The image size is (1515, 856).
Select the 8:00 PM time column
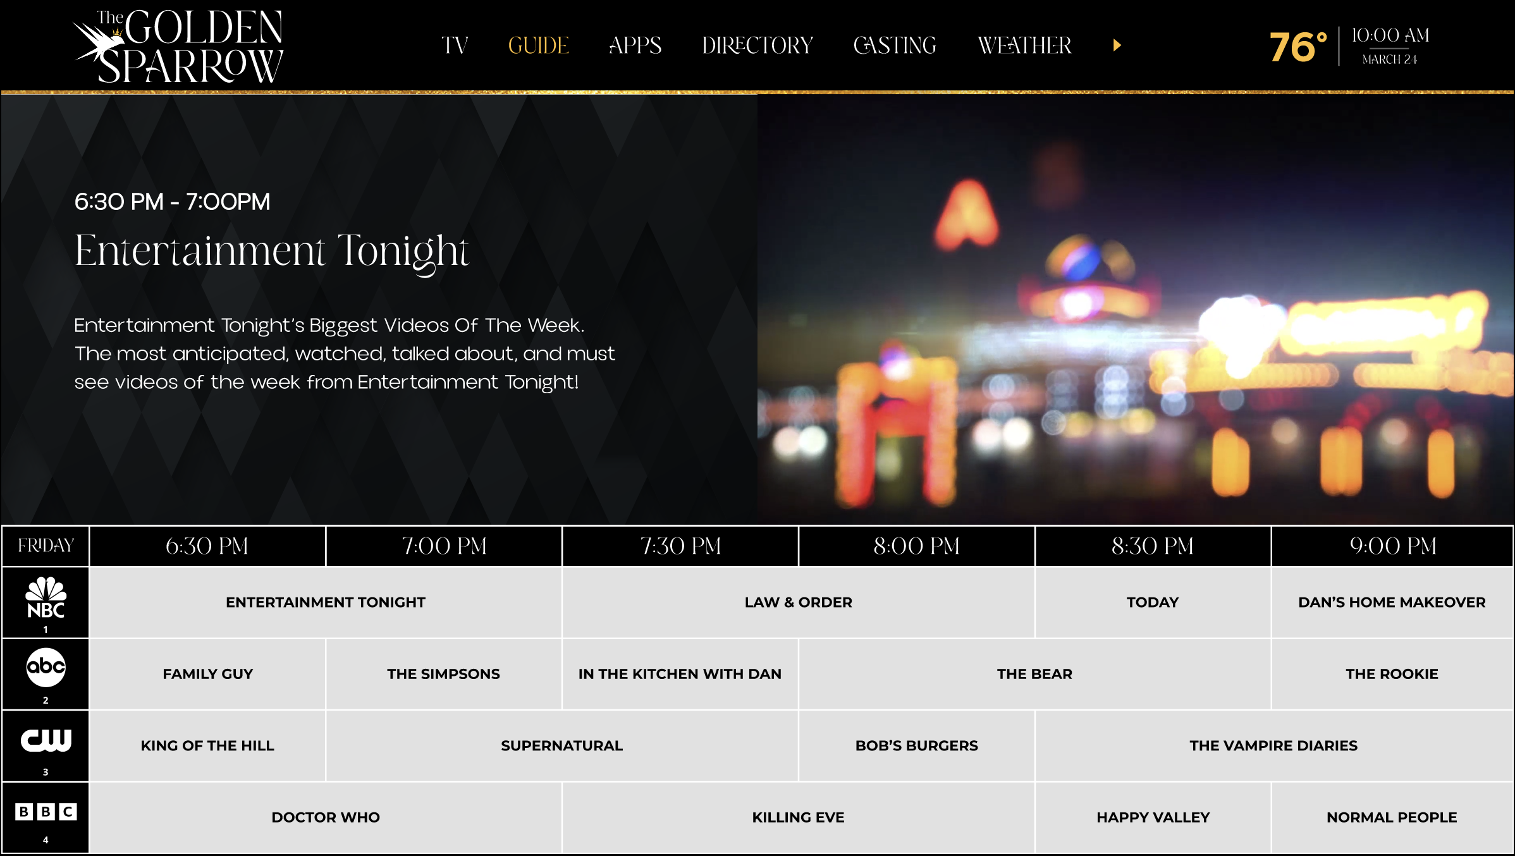coord(917,546)
